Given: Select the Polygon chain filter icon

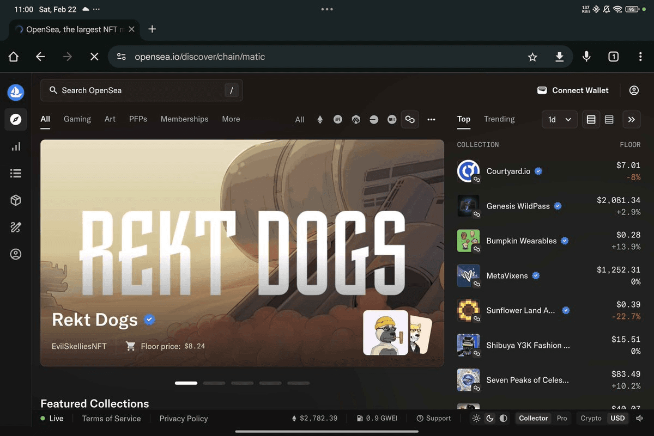Looking at the screenshot, I should (x=410, y=119).
